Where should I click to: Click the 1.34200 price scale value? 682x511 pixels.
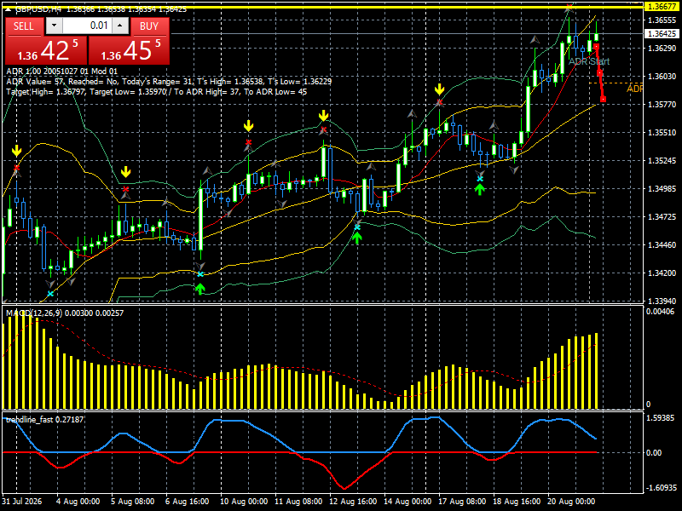coord(662,273)
